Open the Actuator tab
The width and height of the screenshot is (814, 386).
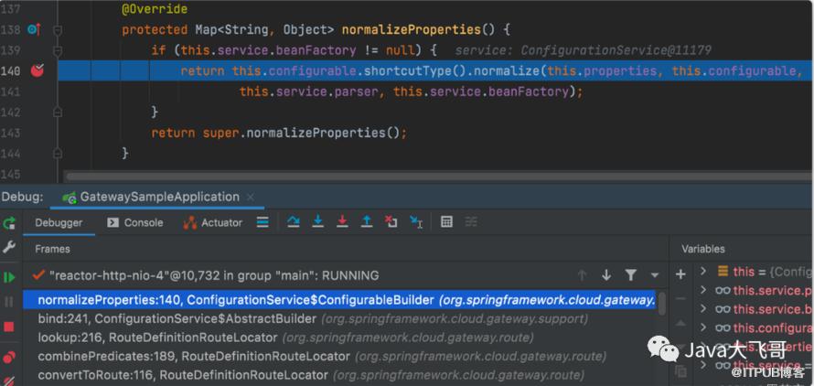213,222
